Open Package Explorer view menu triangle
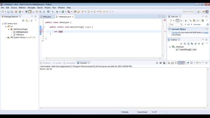The image size is (210, 118). click(x=36, y=20)
